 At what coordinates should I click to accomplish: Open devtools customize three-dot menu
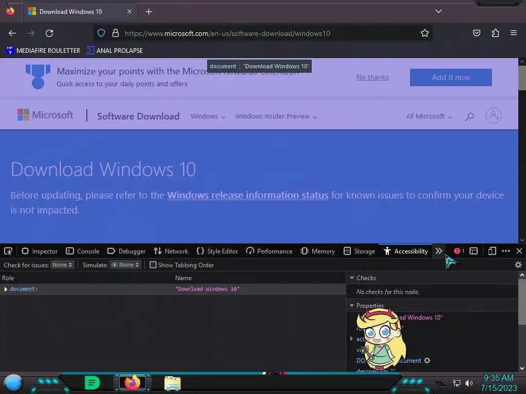pos(506,251)
